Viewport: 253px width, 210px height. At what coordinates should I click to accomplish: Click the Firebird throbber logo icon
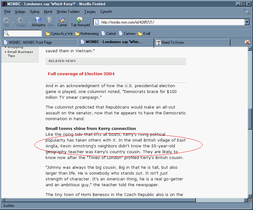click(x=247, y=11)
